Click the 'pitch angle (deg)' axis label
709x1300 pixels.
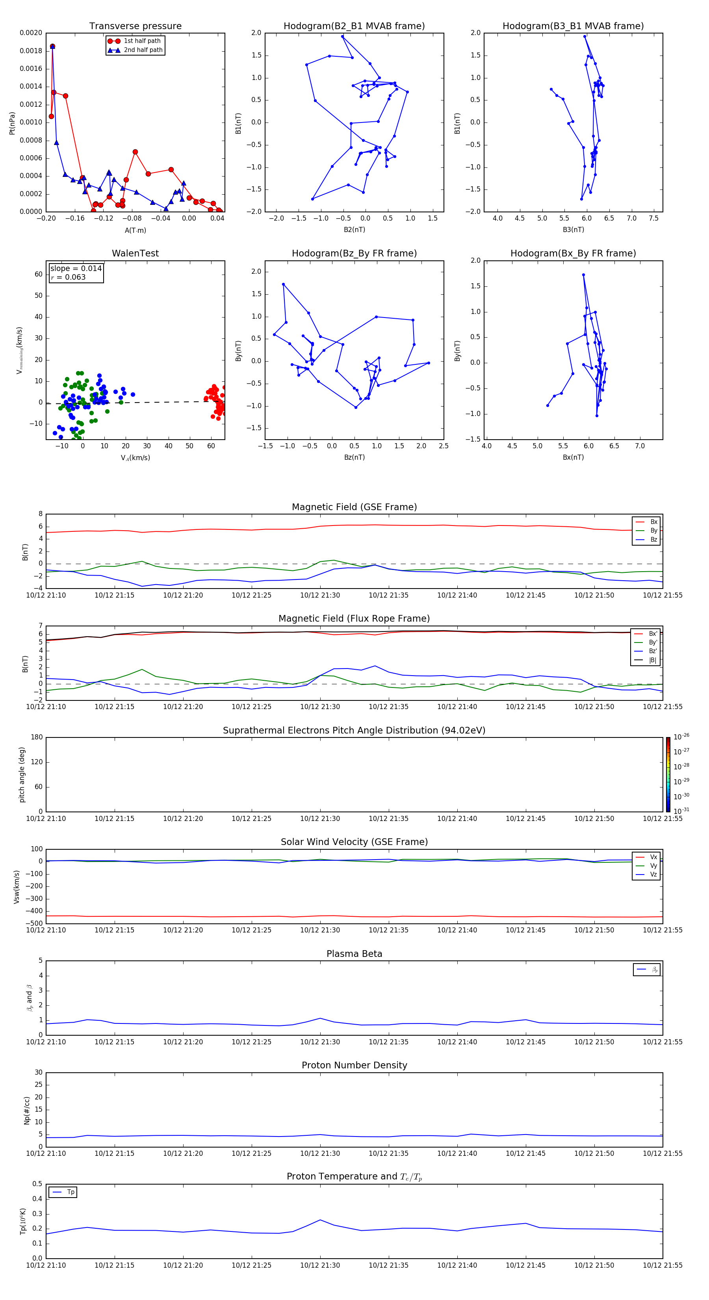click(22, 774)
